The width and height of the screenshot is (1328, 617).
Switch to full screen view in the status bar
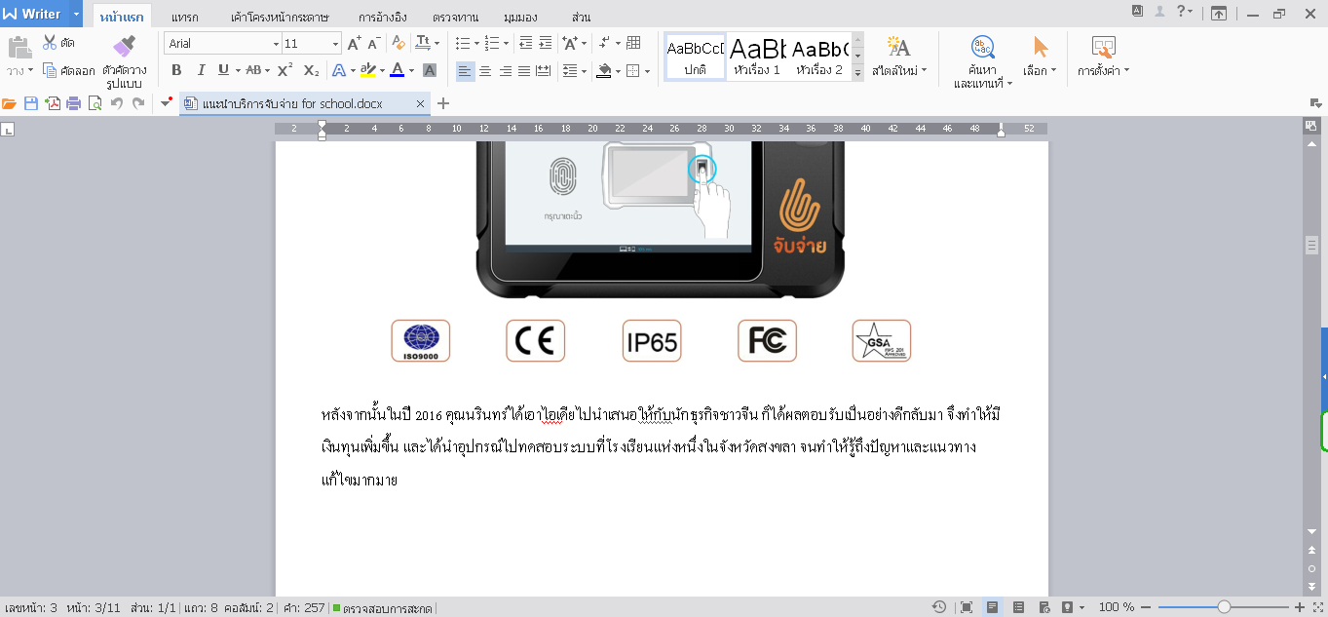(967, 607)
